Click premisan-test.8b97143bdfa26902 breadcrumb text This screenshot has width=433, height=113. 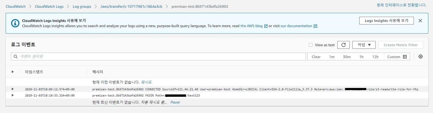(200, 6)
